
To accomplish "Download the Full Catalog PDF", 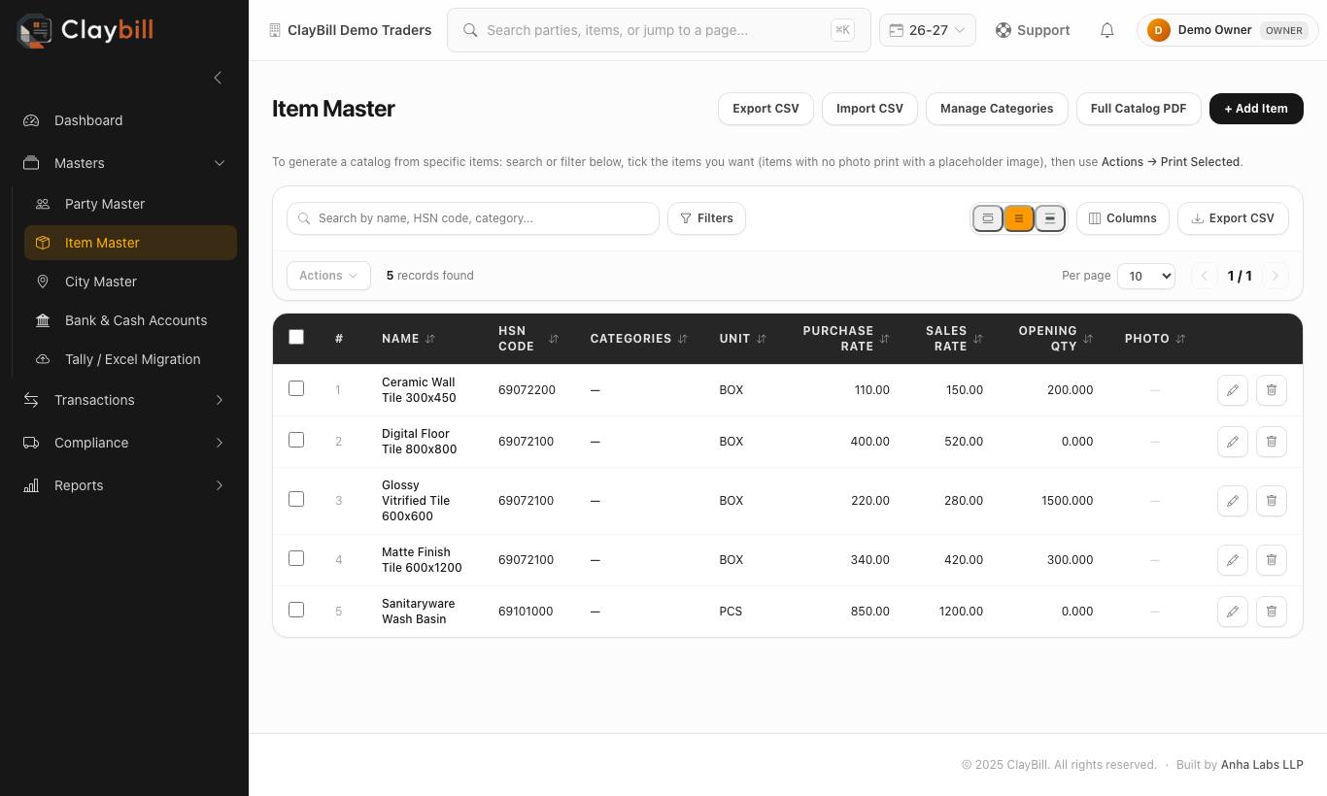I will 1139,109.
